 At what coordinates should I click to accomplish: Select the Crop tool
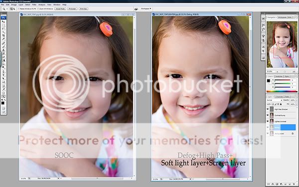(x=3, y=35)
